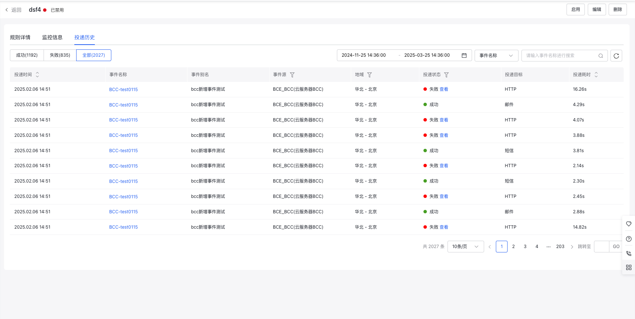Image resolution: width=635 pixels, height=319 pixels.
Task: Click the dsf4 rule title
Action: (x=35, y=10)
